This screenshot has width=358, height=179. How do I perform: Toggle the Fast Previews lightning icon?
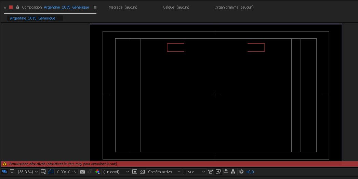(218, 171)
